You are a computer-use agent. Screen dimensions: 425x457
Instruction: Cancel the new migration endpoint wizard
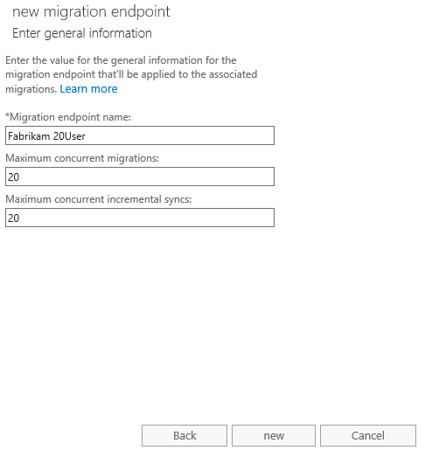pyautogui.click(x=368, y=435)
